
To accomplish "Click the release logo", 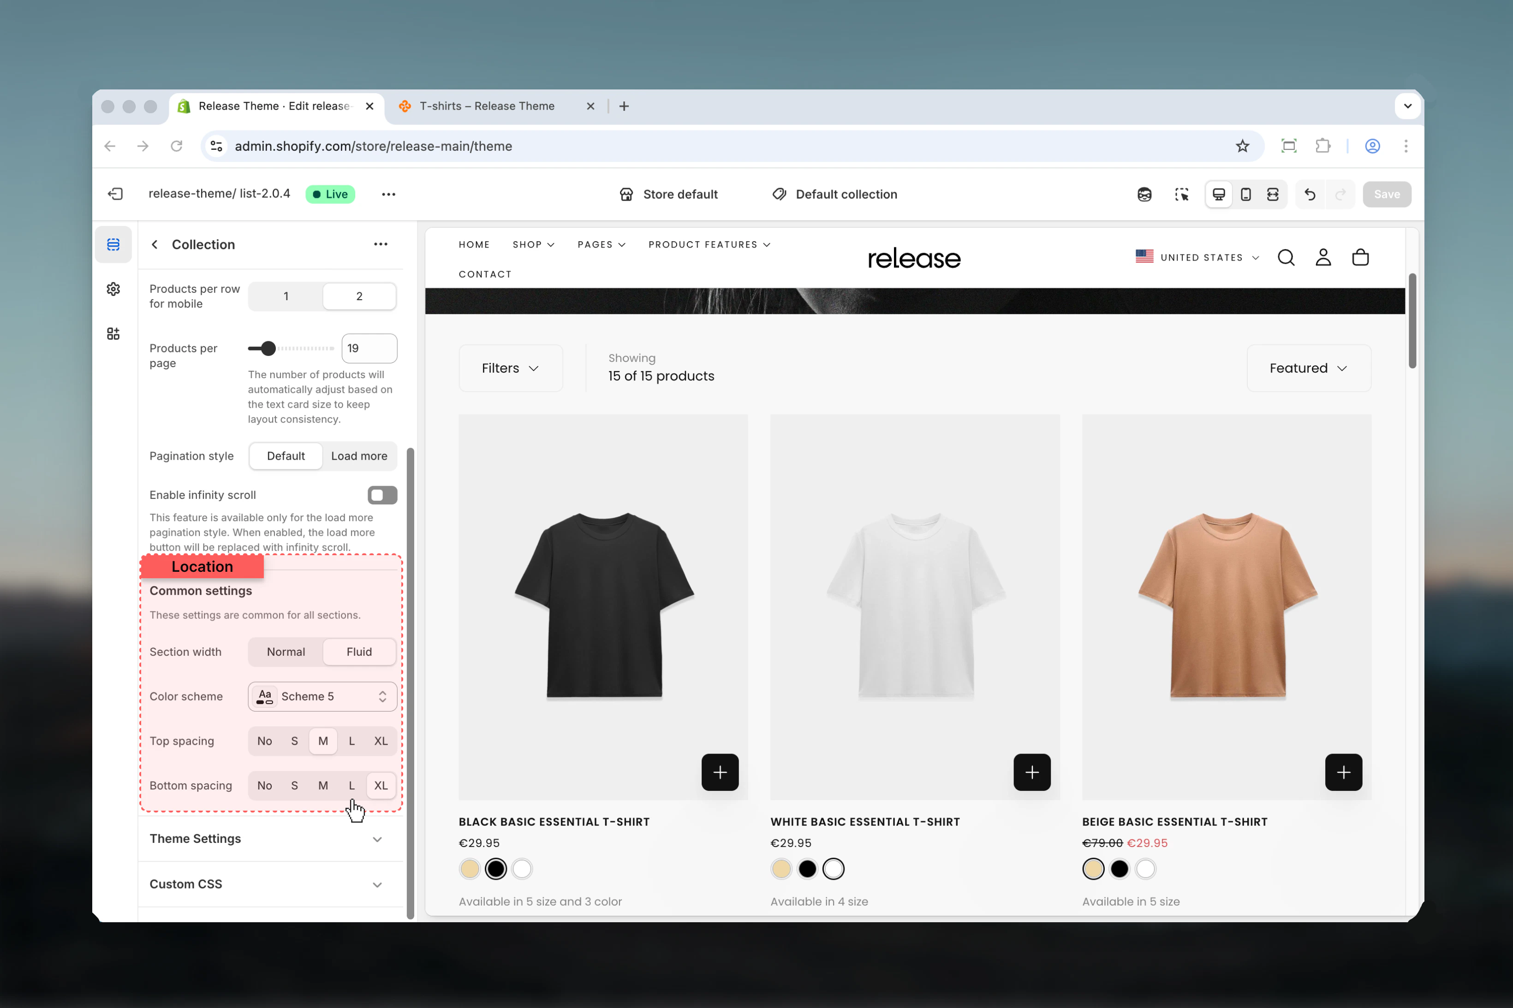I will point(914,258).
